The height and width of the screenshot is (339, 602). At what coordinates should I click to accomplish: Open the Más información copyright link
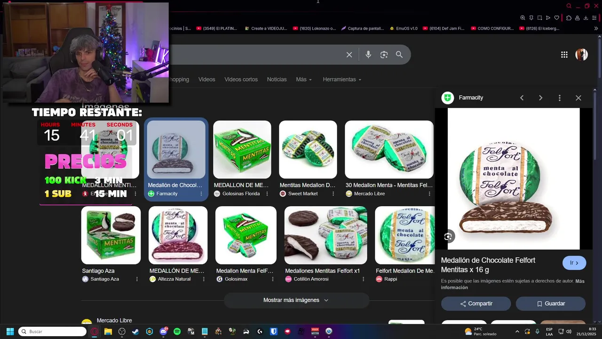click(x=513, y=284)
